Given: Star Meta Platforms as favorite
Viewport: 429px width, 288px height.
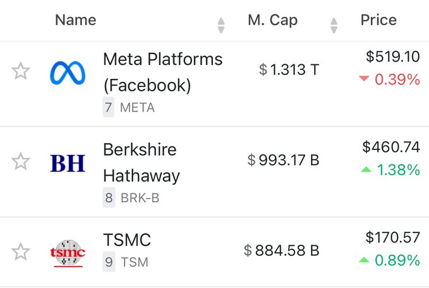Looking at the screenshot, I should pos(20,71).
